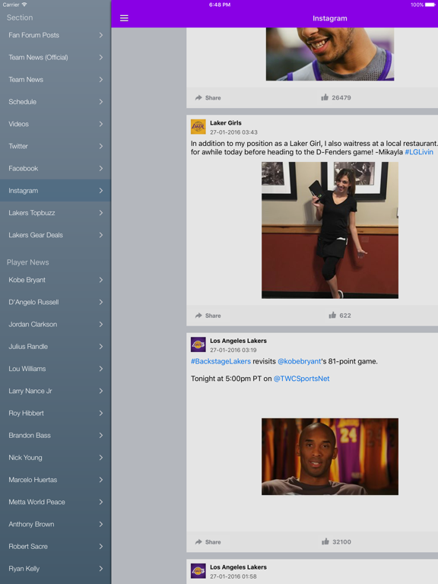Expand chevron next to D'Angelo Russell

coord(101,302)
